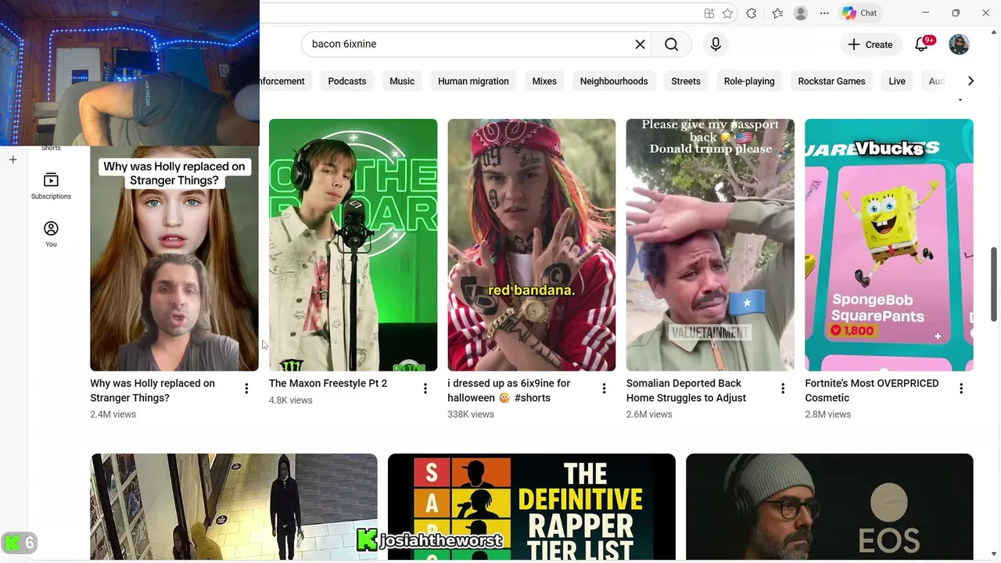This screenshot has height=563, width=1001.
Task: Open the Stranger Things Holly short thumbnail
Action: click(x=174, y=258)
